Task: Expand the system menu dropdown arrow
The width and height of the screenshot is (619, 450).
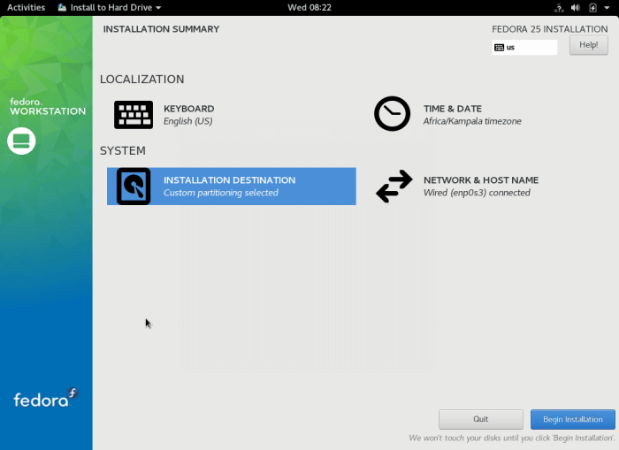Action: pos(607,7)
